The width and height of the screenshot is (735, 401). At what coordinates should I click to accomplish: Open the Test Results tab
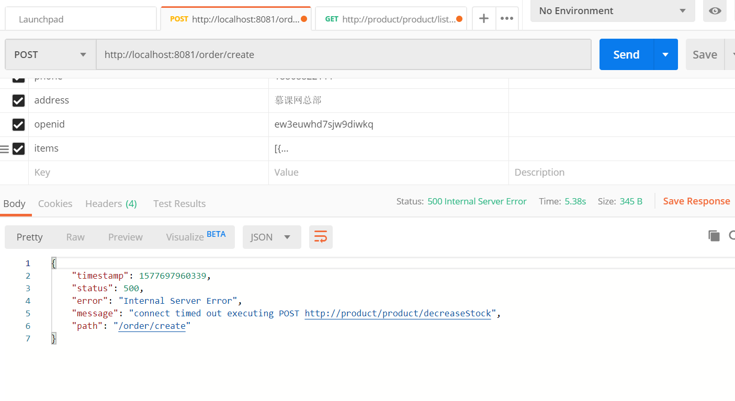pyautogui.click(x=179, y=203)
